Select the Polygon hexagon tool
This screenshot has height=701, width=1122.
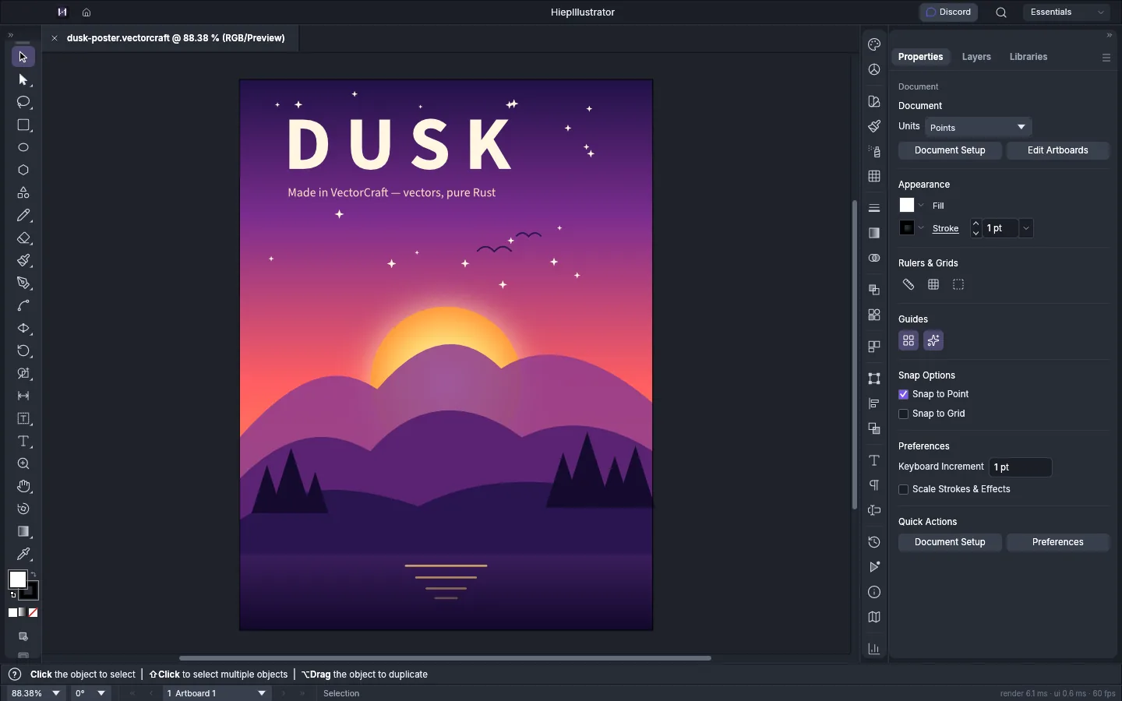(23, 171)
